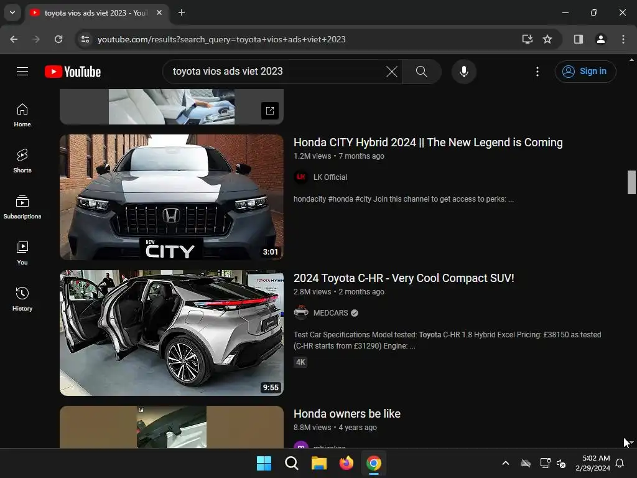The height and width of the screenshot is (478, 637).
Task: Launch Firefox from taskbar
Action: [x=346, y=463]
